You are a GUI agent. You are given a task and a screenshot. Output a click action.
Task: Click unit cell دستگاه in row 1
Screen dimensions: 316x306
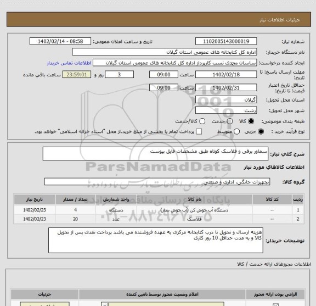[116, 210]
